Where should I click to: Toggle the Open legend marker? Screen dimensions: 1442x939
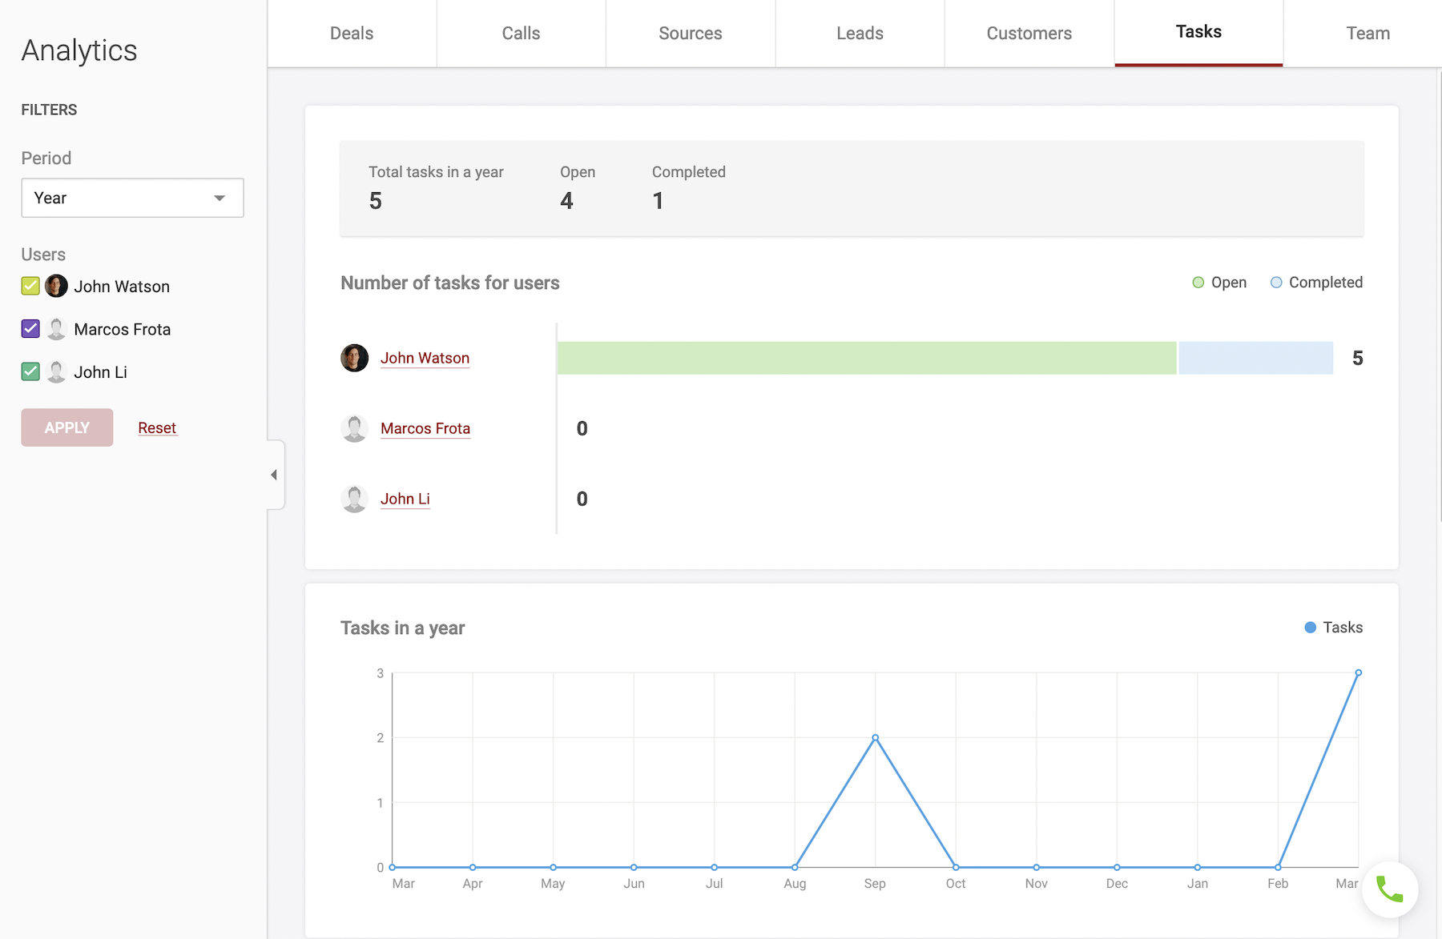[1198, 283]
